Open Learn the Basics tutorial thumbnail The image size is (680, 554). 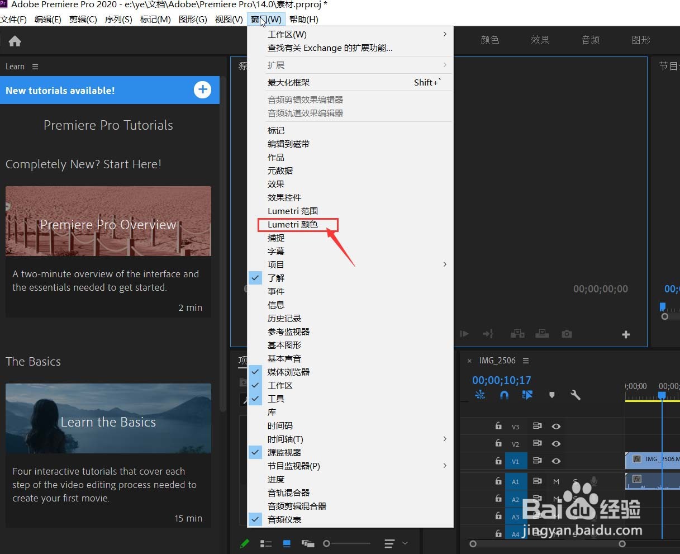pyautogui.click(x=108, y=418)
